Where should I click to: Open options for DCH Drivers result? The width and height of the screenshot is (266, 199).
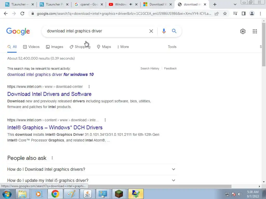pos(105,120)
